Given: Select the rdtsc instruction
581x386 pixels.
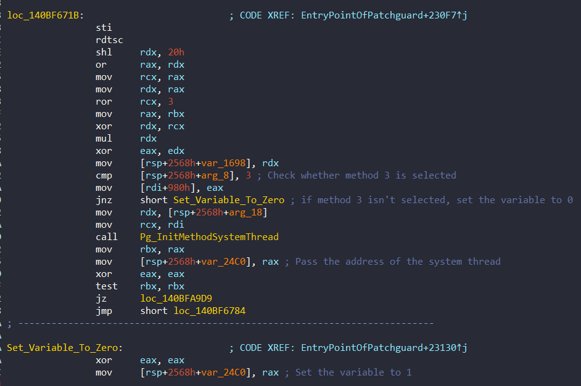Looking at the screenshot, I should 109,40.
